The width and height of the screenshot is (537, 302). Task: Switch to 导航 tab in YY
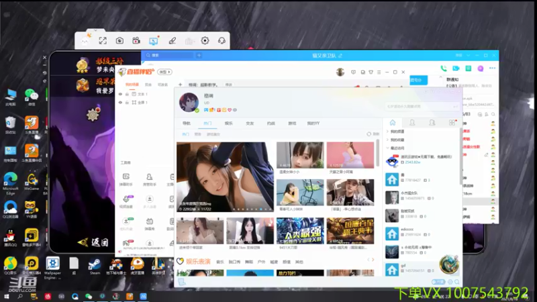187,123
